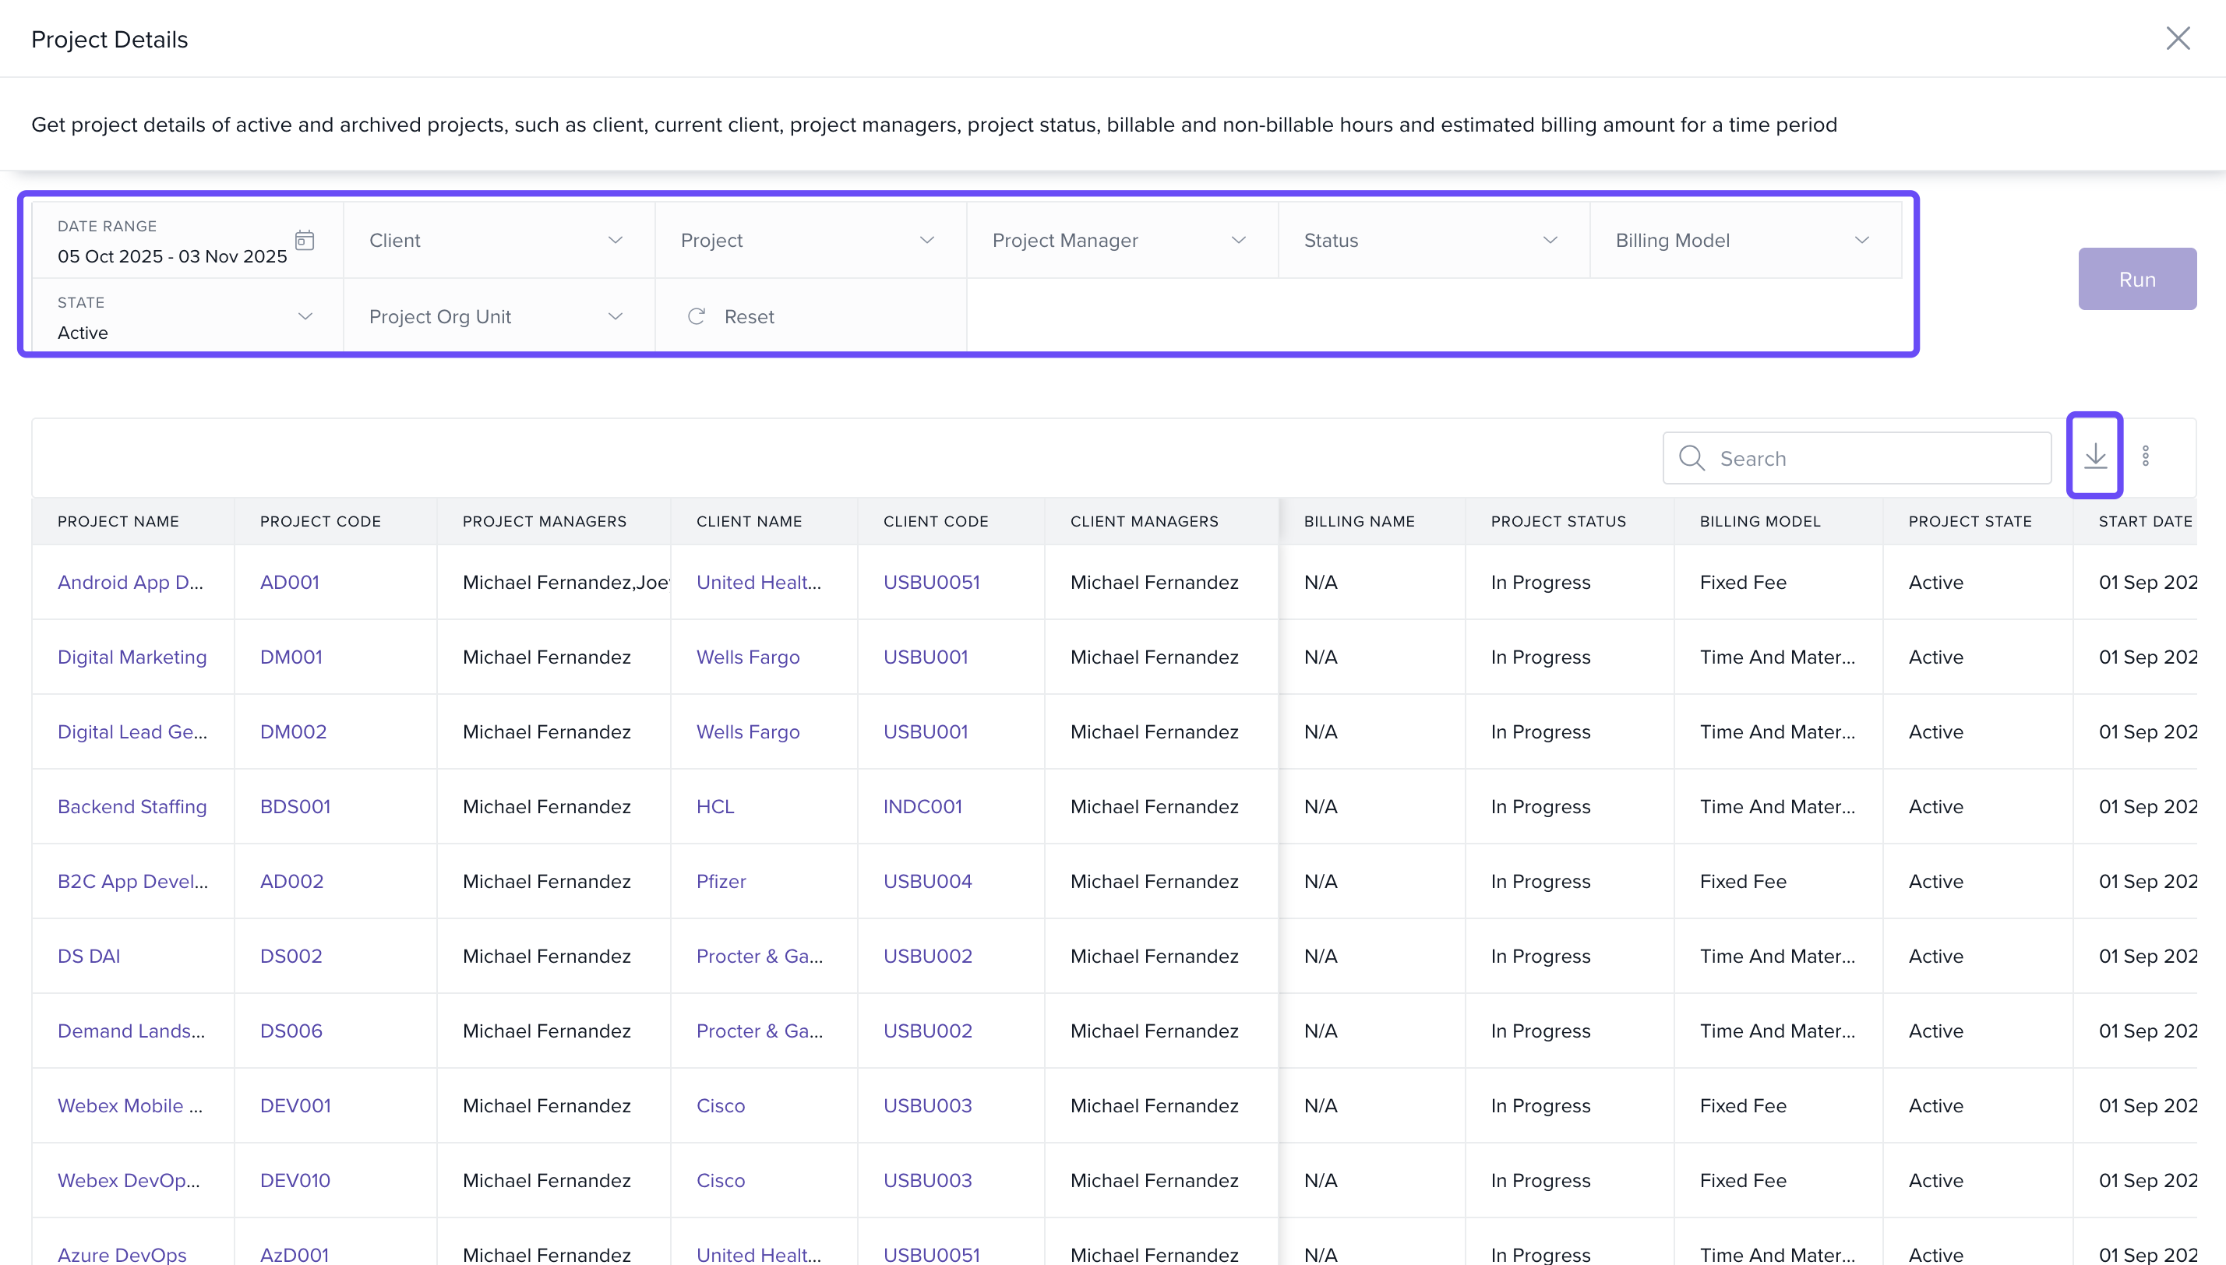This screenshot has width=2226, height=1265.
Task: Open the Digital Marketing project link
Action: pyautogui.click(x=132, y=657)
